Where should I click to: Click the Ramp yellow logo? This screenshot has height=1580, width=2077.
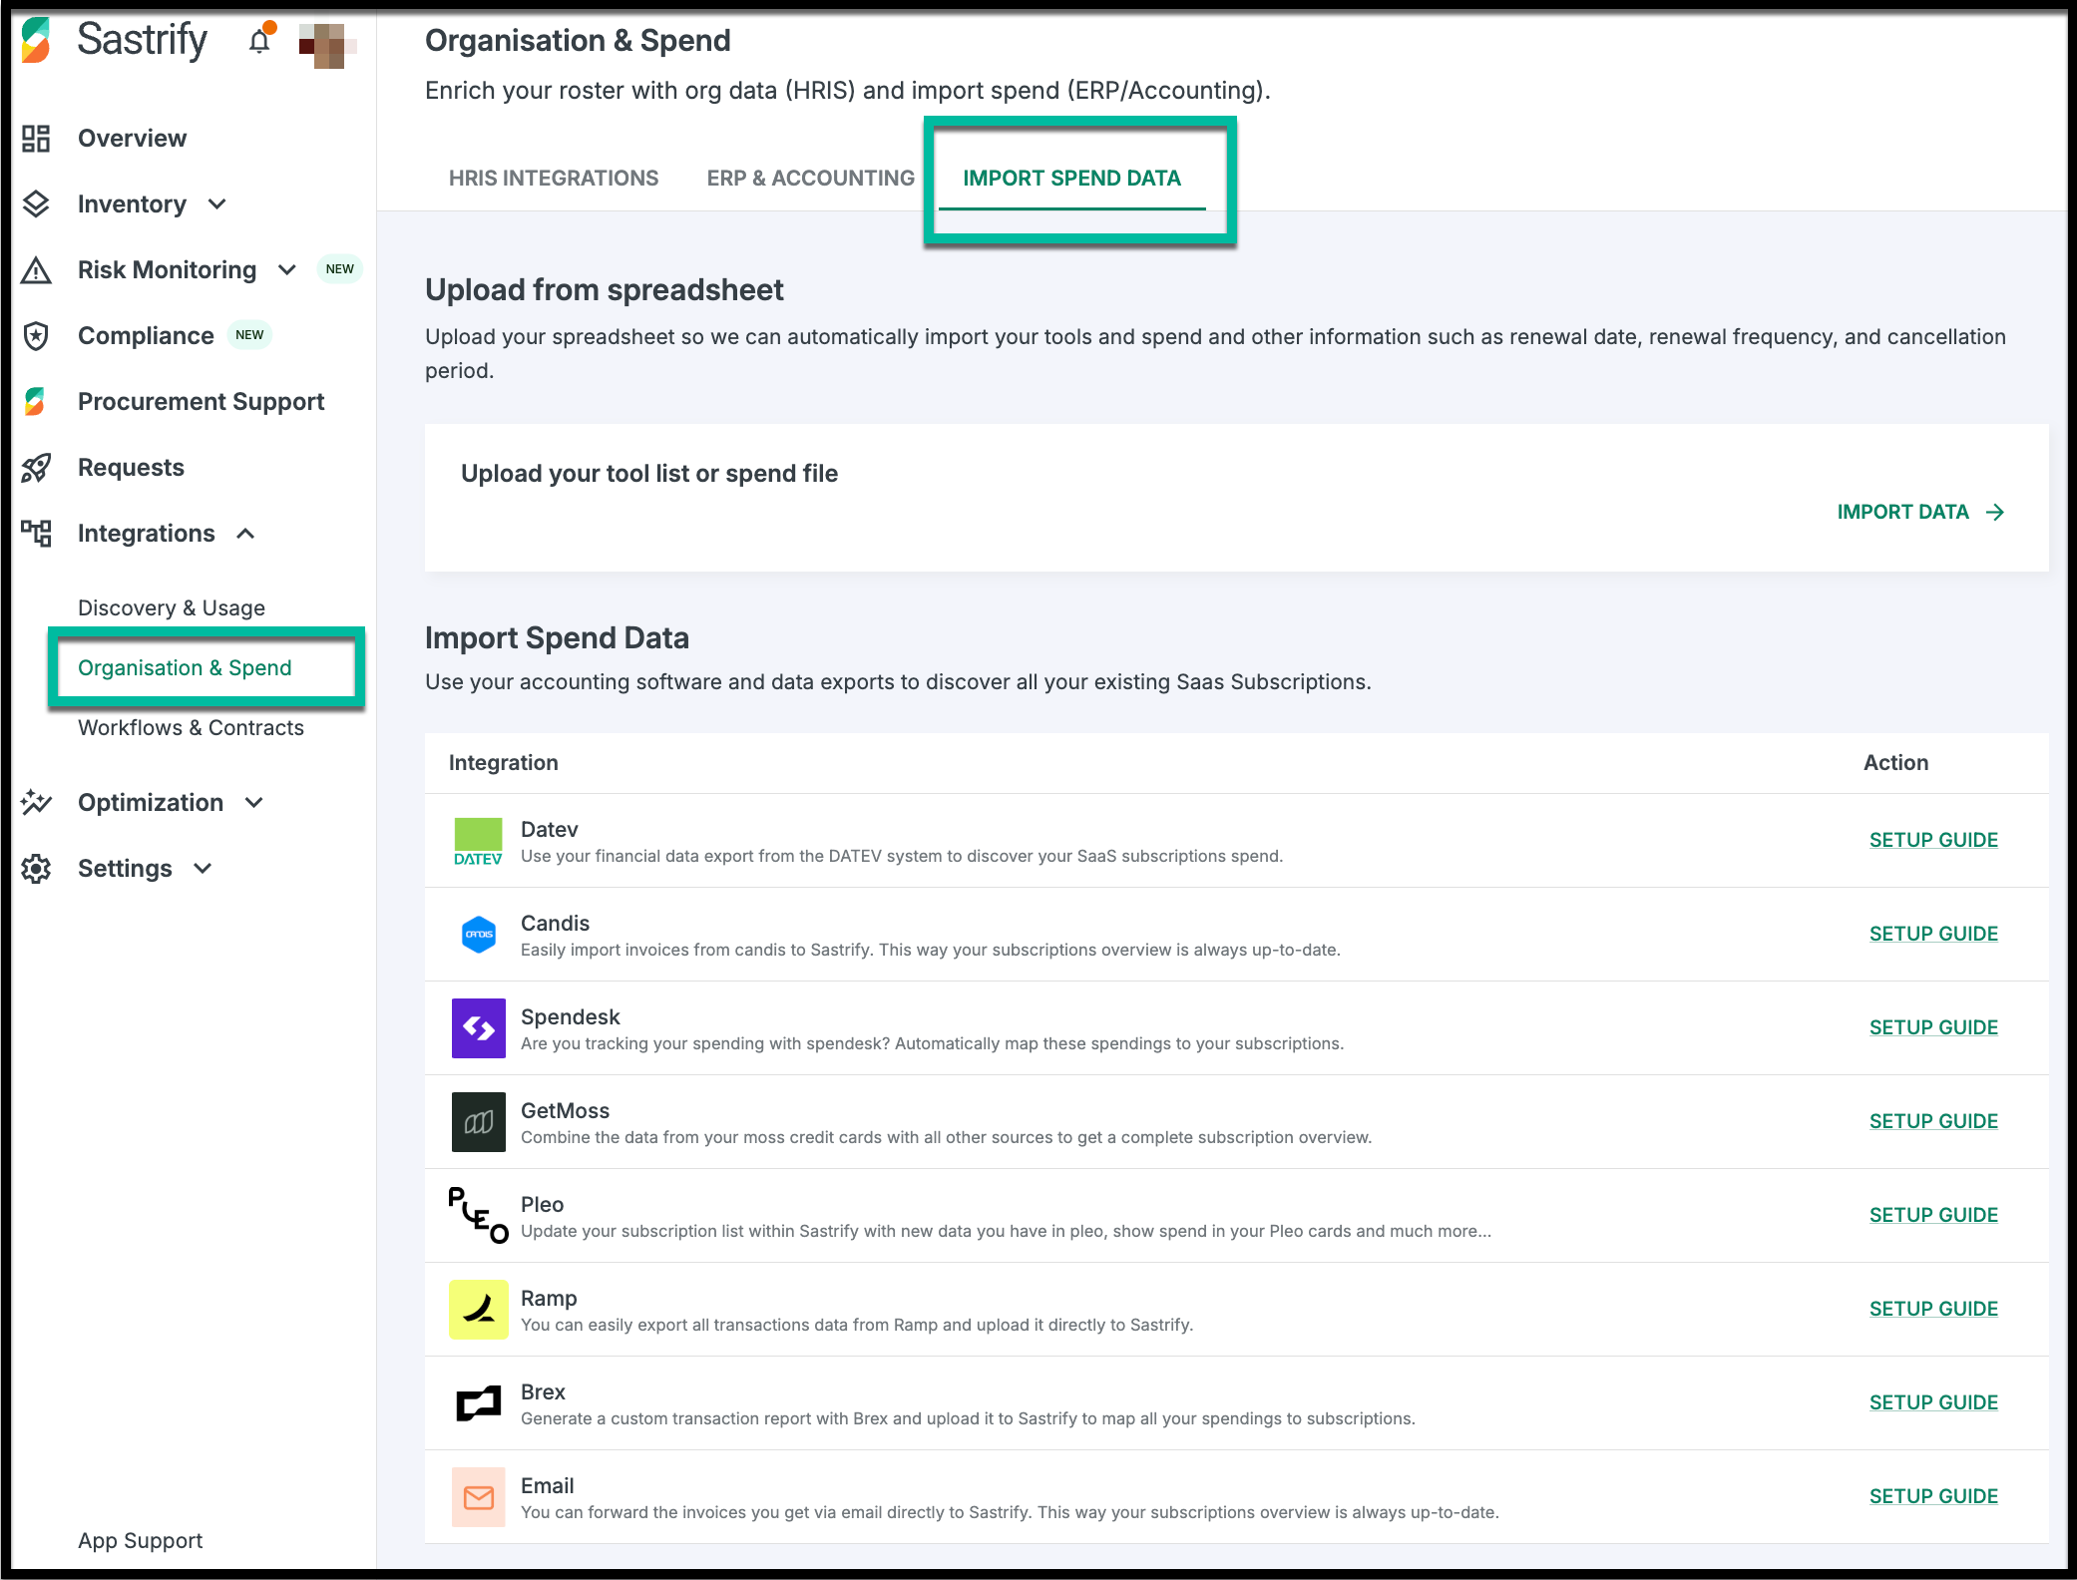479,1310
